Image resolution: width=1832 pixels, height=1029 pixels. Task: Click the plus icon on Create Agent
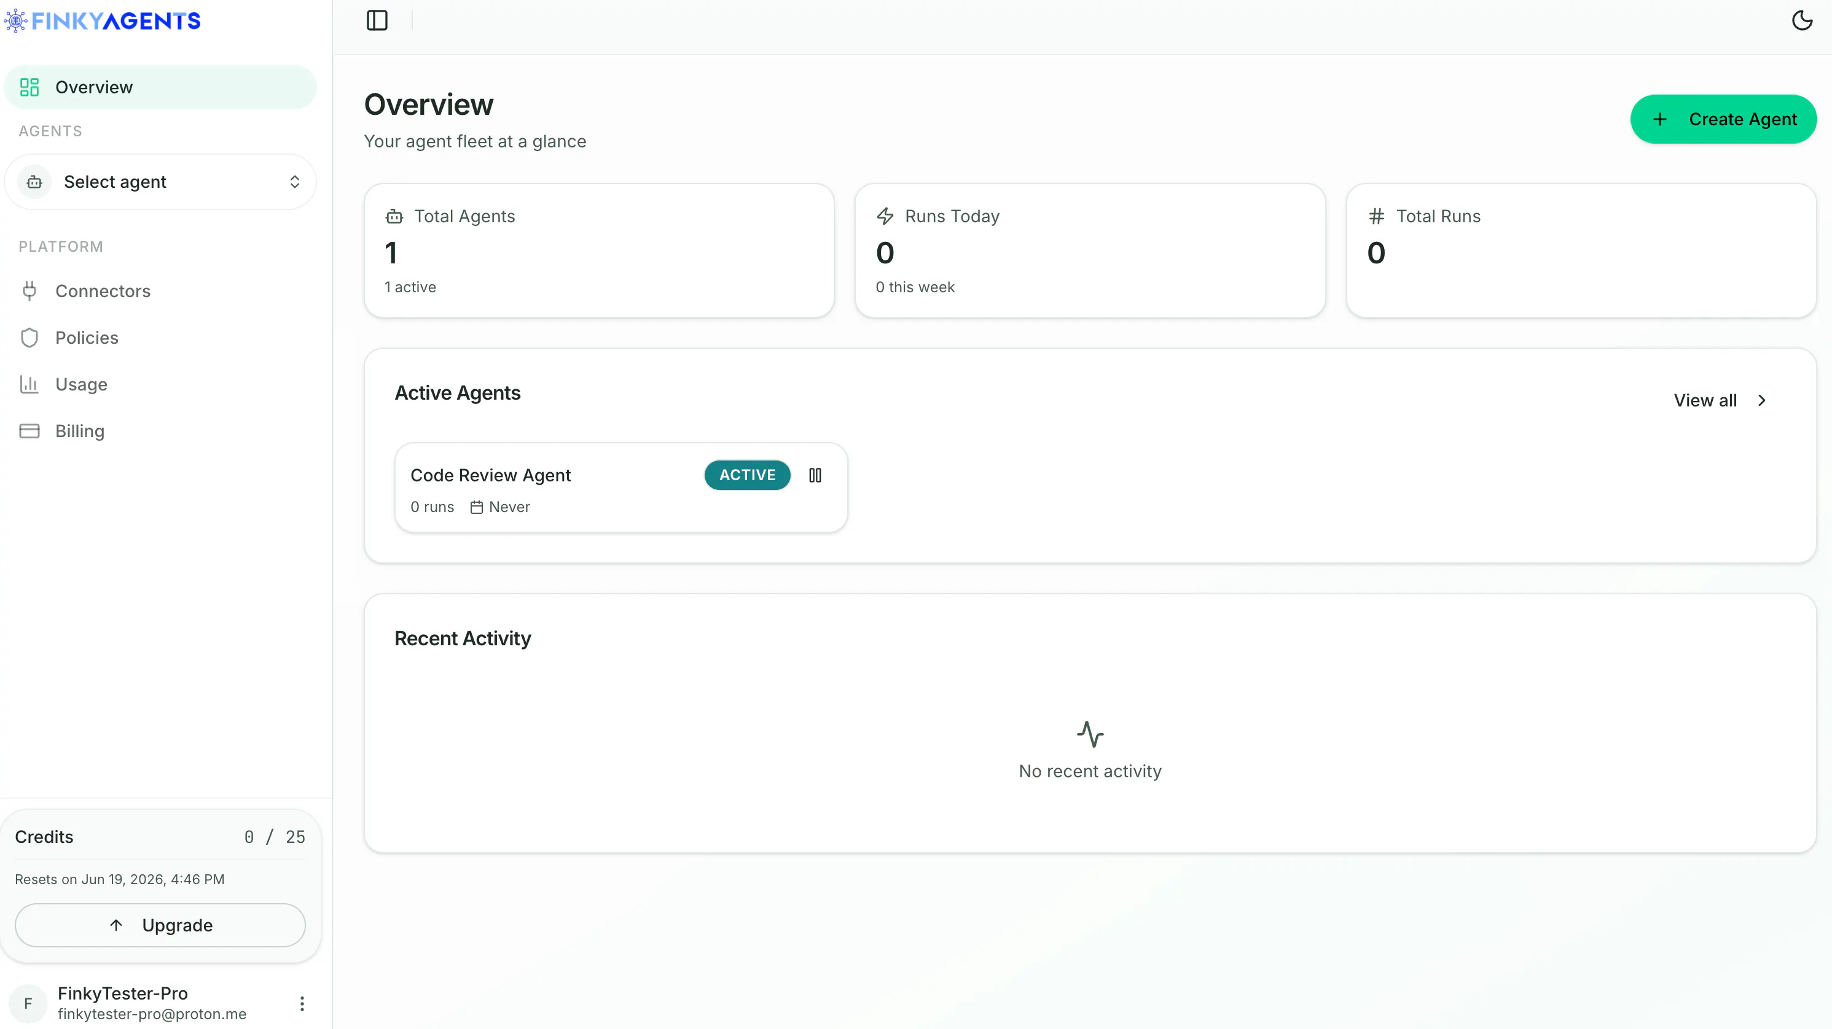[x=1659, y=119]
